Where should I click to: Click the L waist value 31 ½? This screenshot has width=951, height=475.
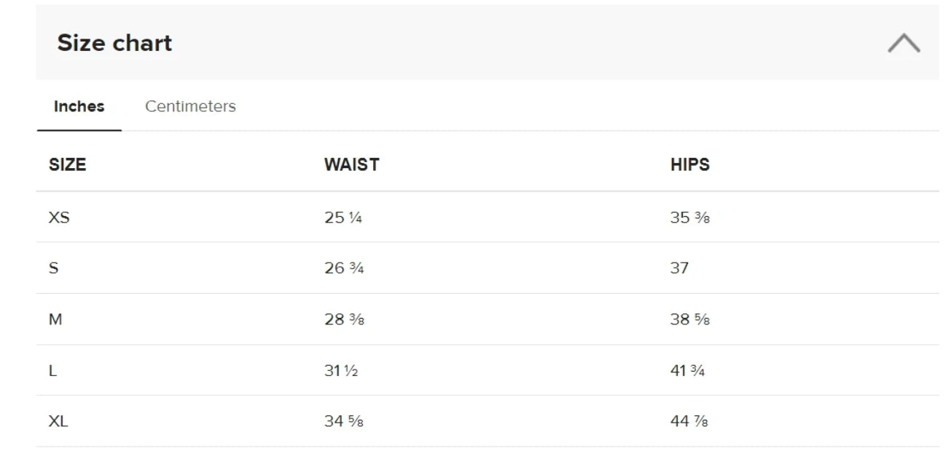tap(341, 370)
